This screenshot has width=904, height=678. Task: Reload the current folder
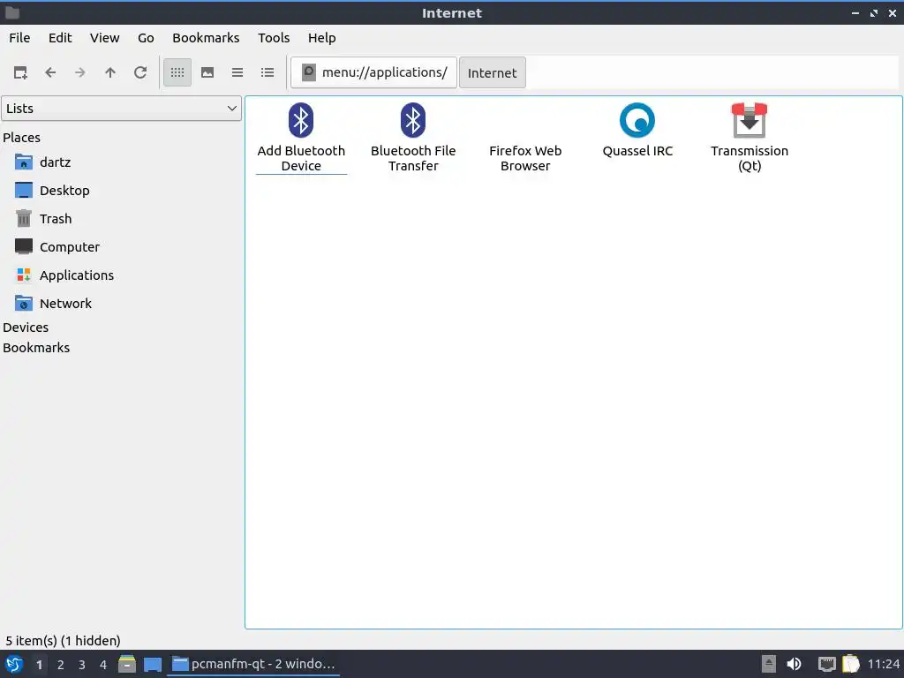(140, 72)
